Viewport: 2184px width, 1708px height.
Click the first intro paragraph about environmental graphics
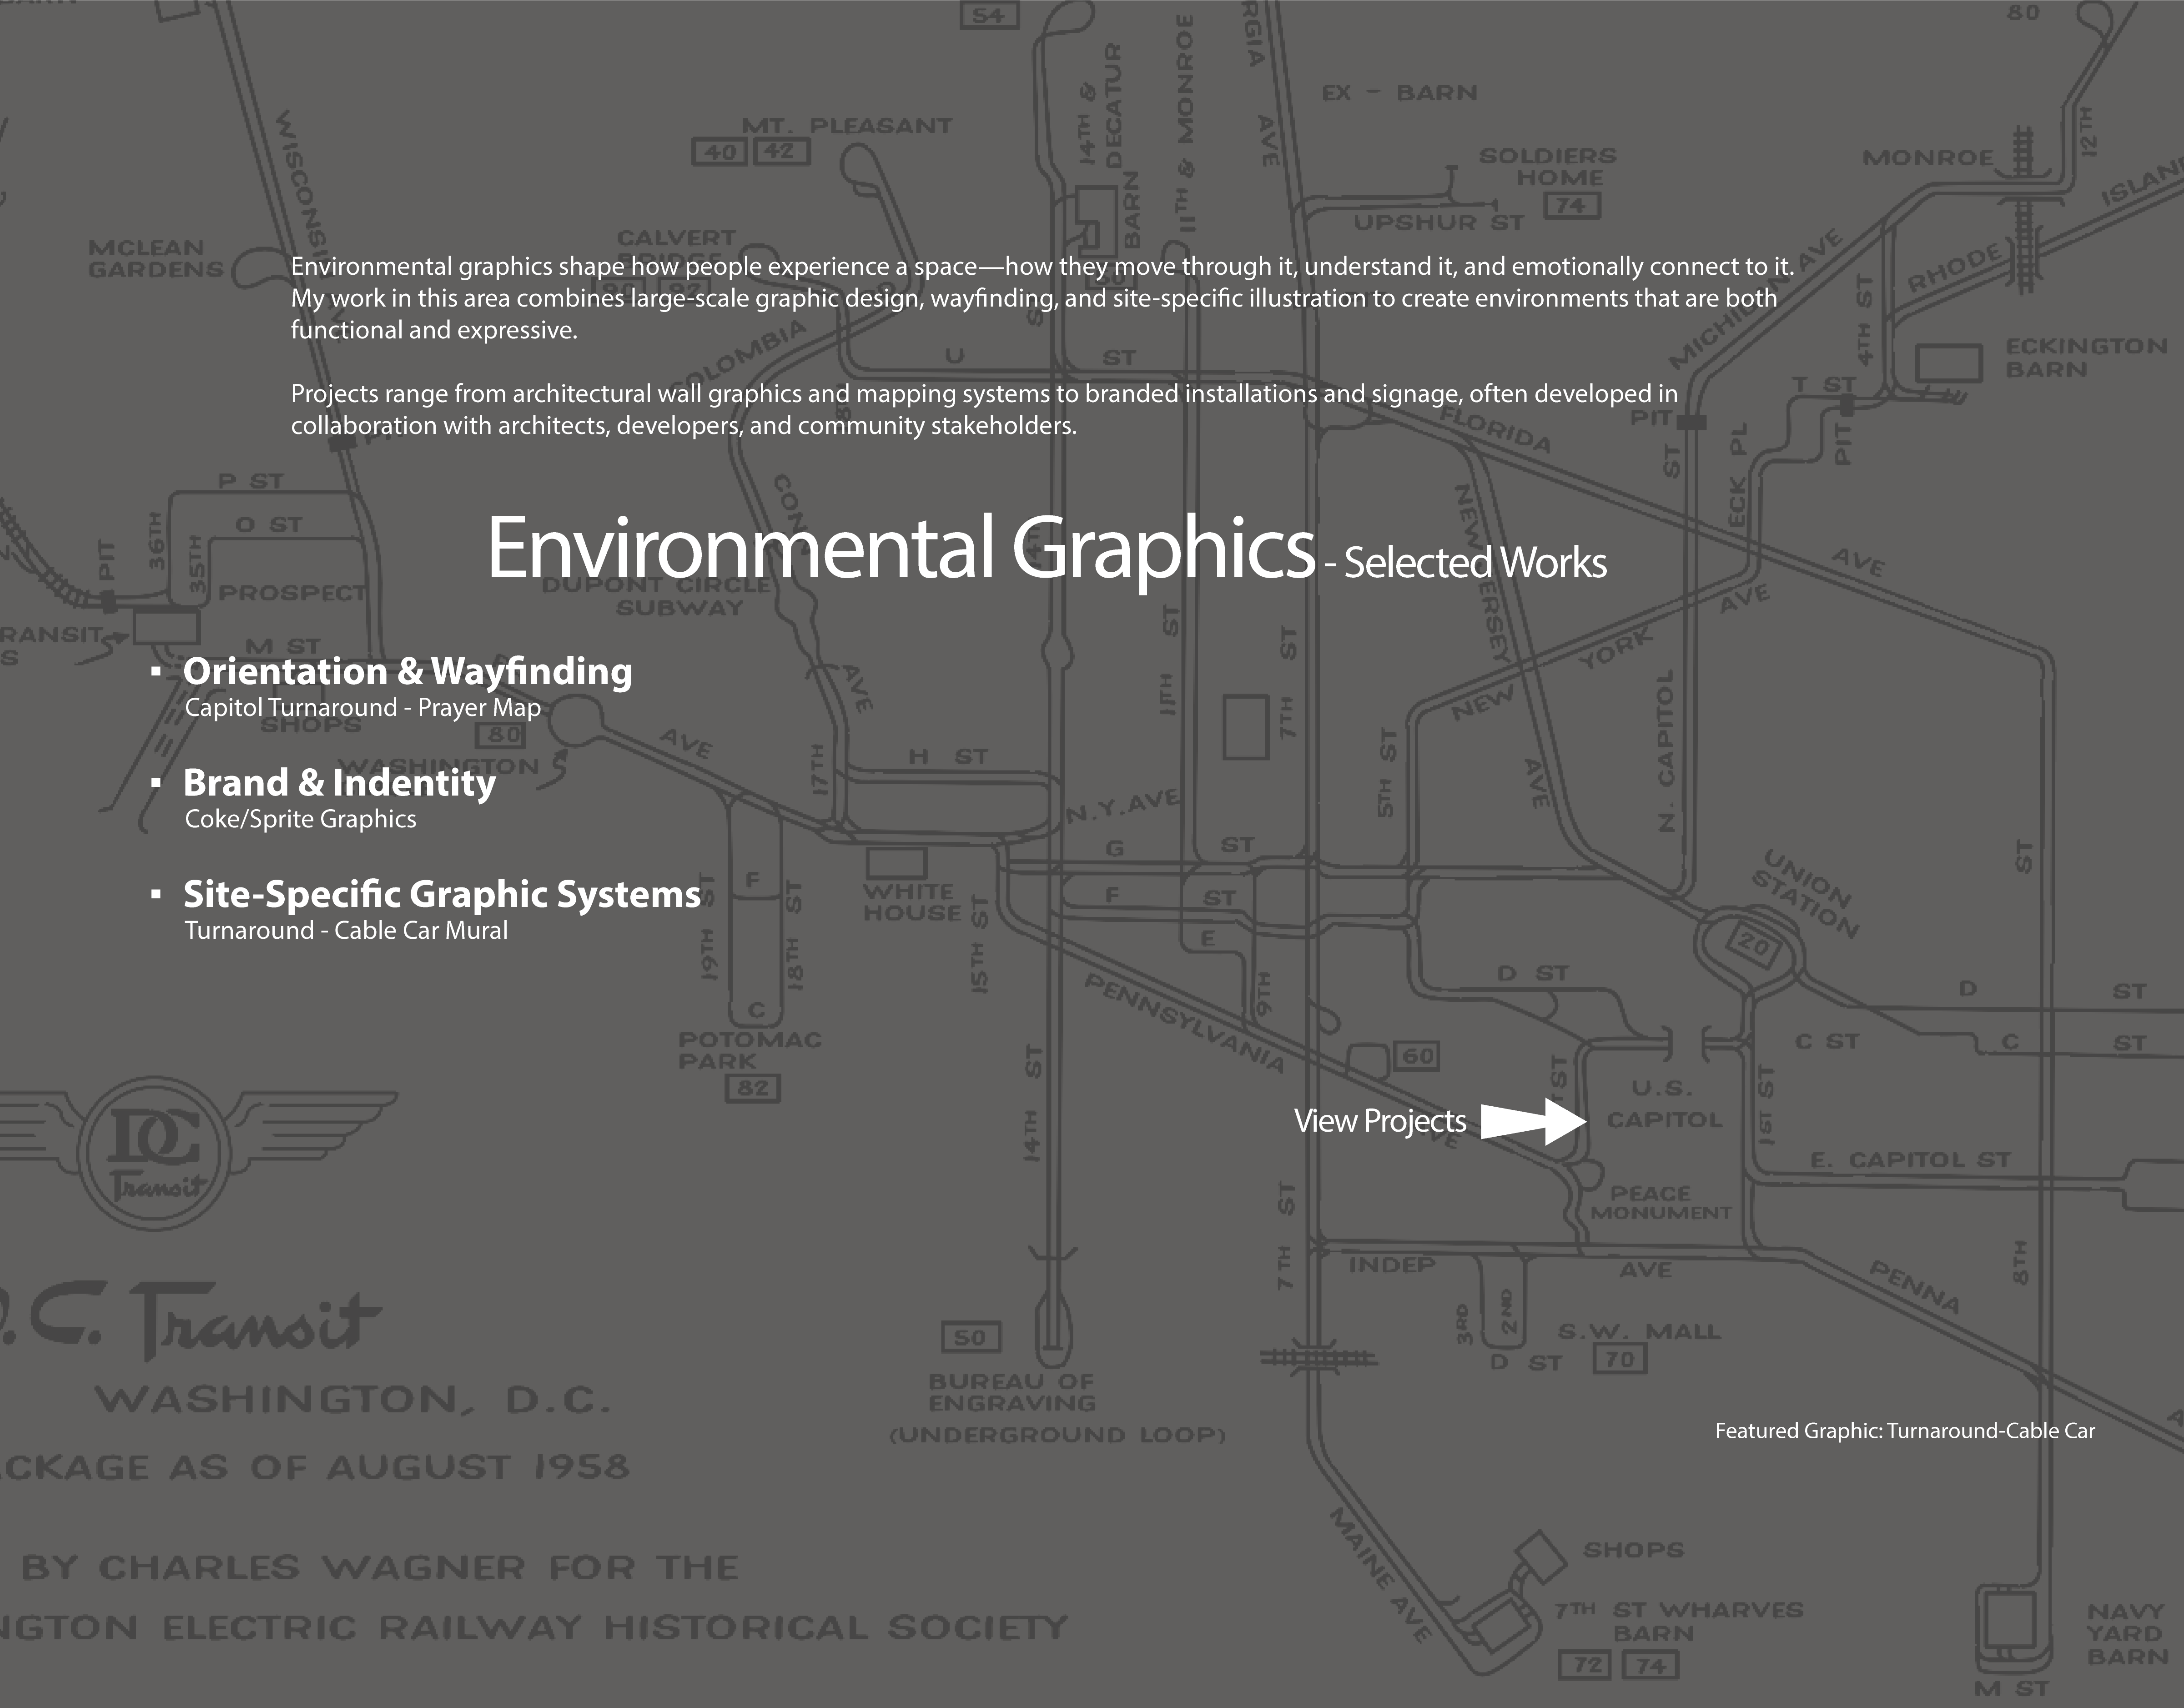coord(1040,298)
